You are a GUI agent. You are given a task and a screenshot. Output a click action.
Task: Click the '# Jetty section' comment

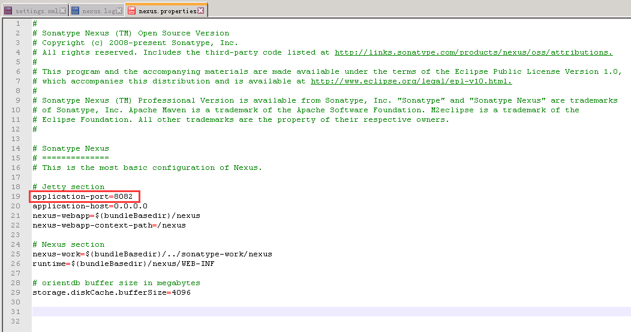(x=68, y=187)
